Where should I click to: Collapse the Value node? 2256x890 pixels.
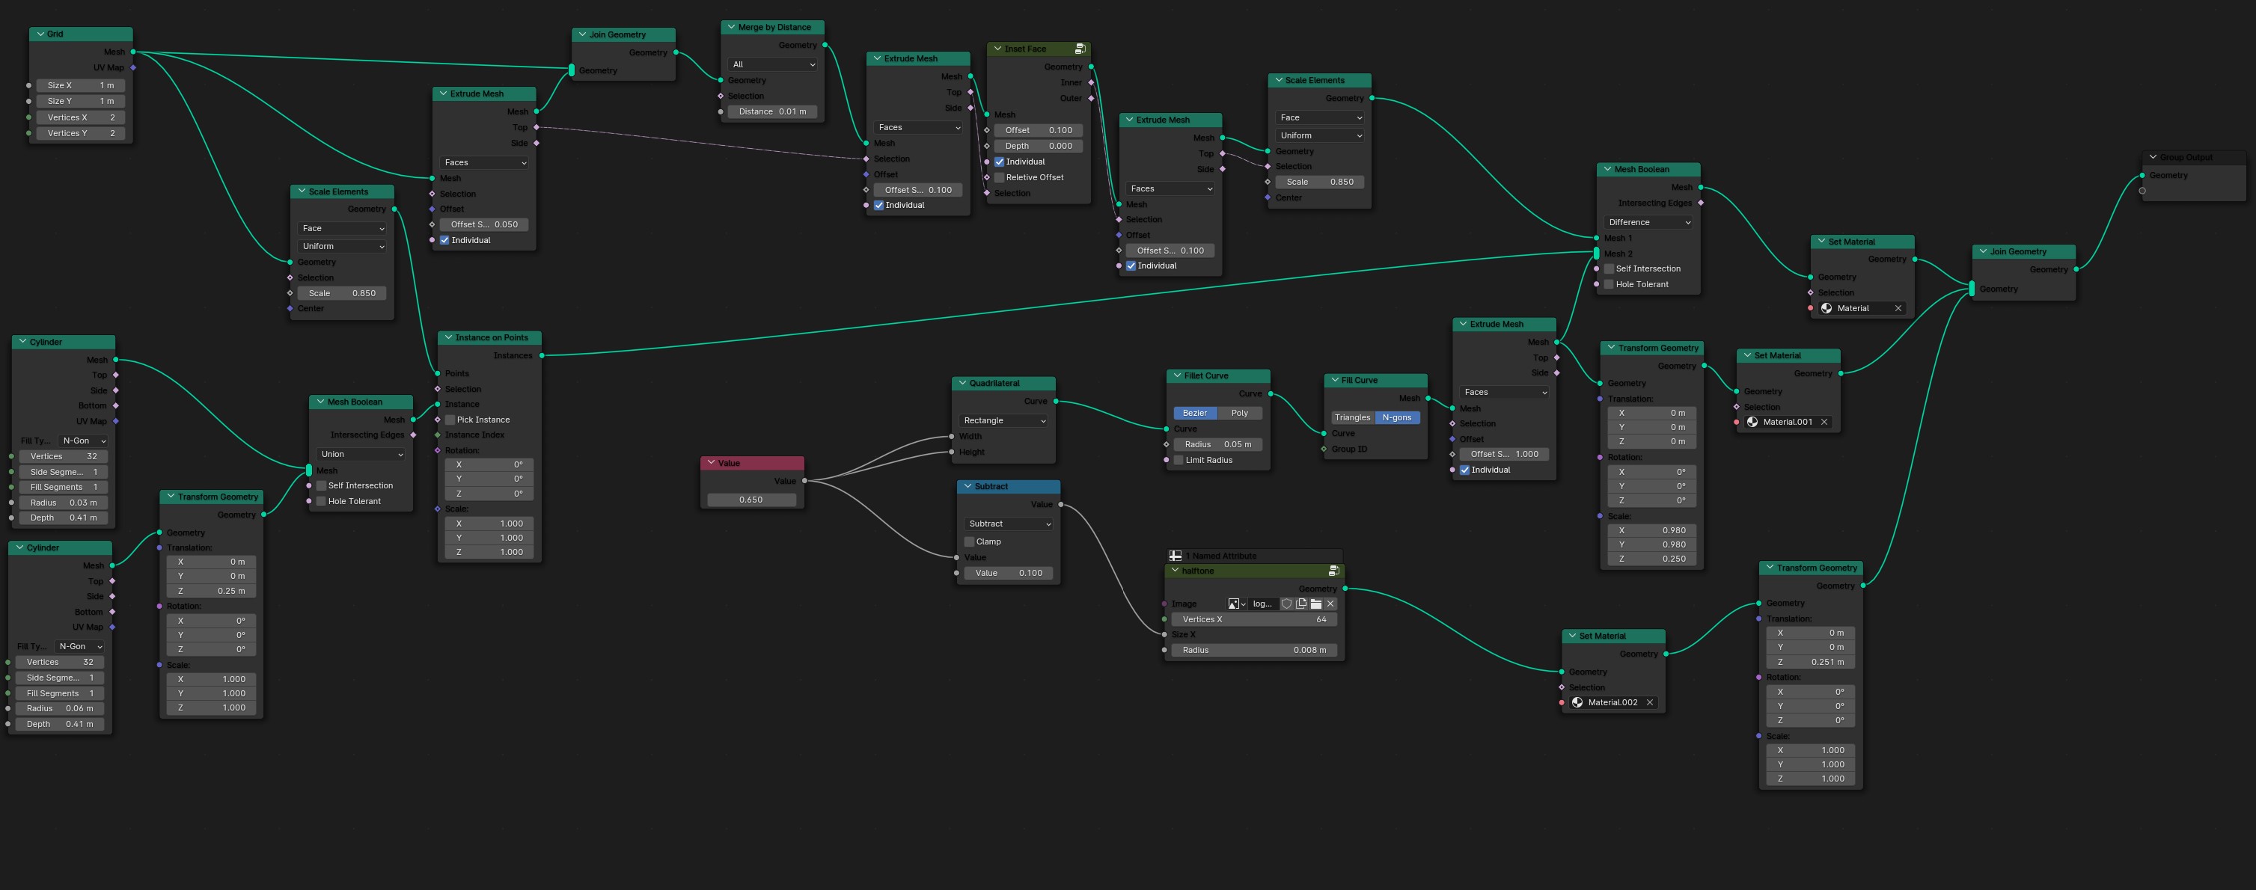[x=711, y=463]
